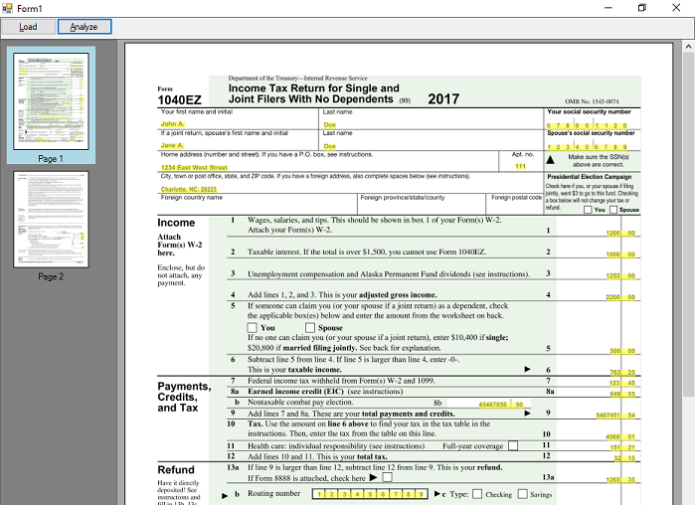Image resolution: width=695 pixels, height=505 pixels.
Task: Click the line 4 adjusted gross income amount
Action: (x=620, y=297)
